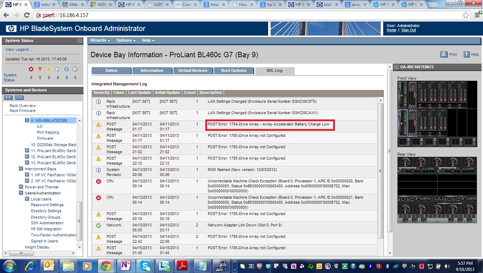Click the Home link in the header

[x=391, y=30]
